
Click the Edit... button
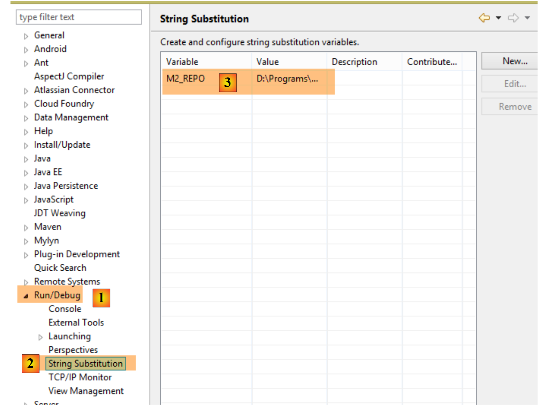tap(514, 84)
